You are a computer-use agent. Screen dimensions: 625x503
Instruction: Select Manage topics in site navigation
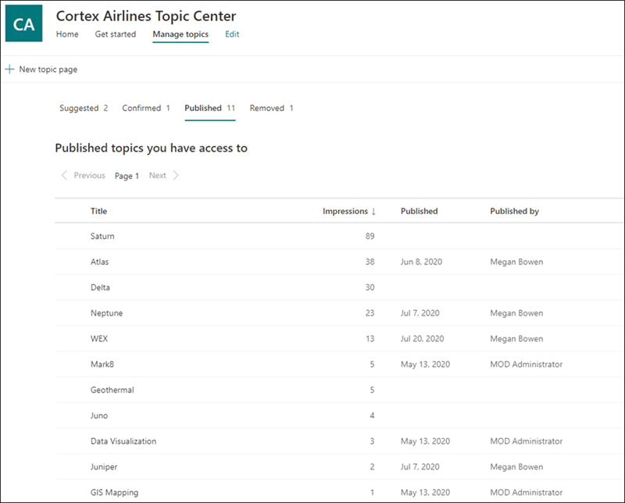point(180,34)
